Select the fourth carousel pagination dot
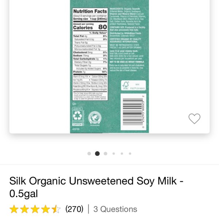This screenshot has width=219, height=219. click(x=114, y=154)
